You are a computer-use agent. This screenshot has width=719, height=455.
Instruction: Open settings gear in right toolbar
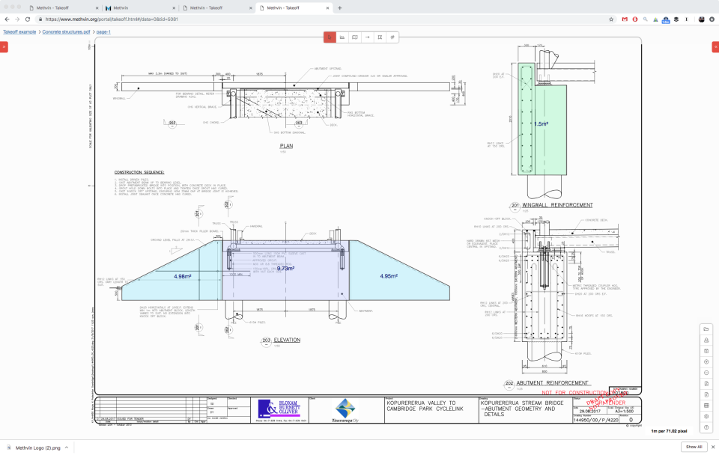[706, 416]
